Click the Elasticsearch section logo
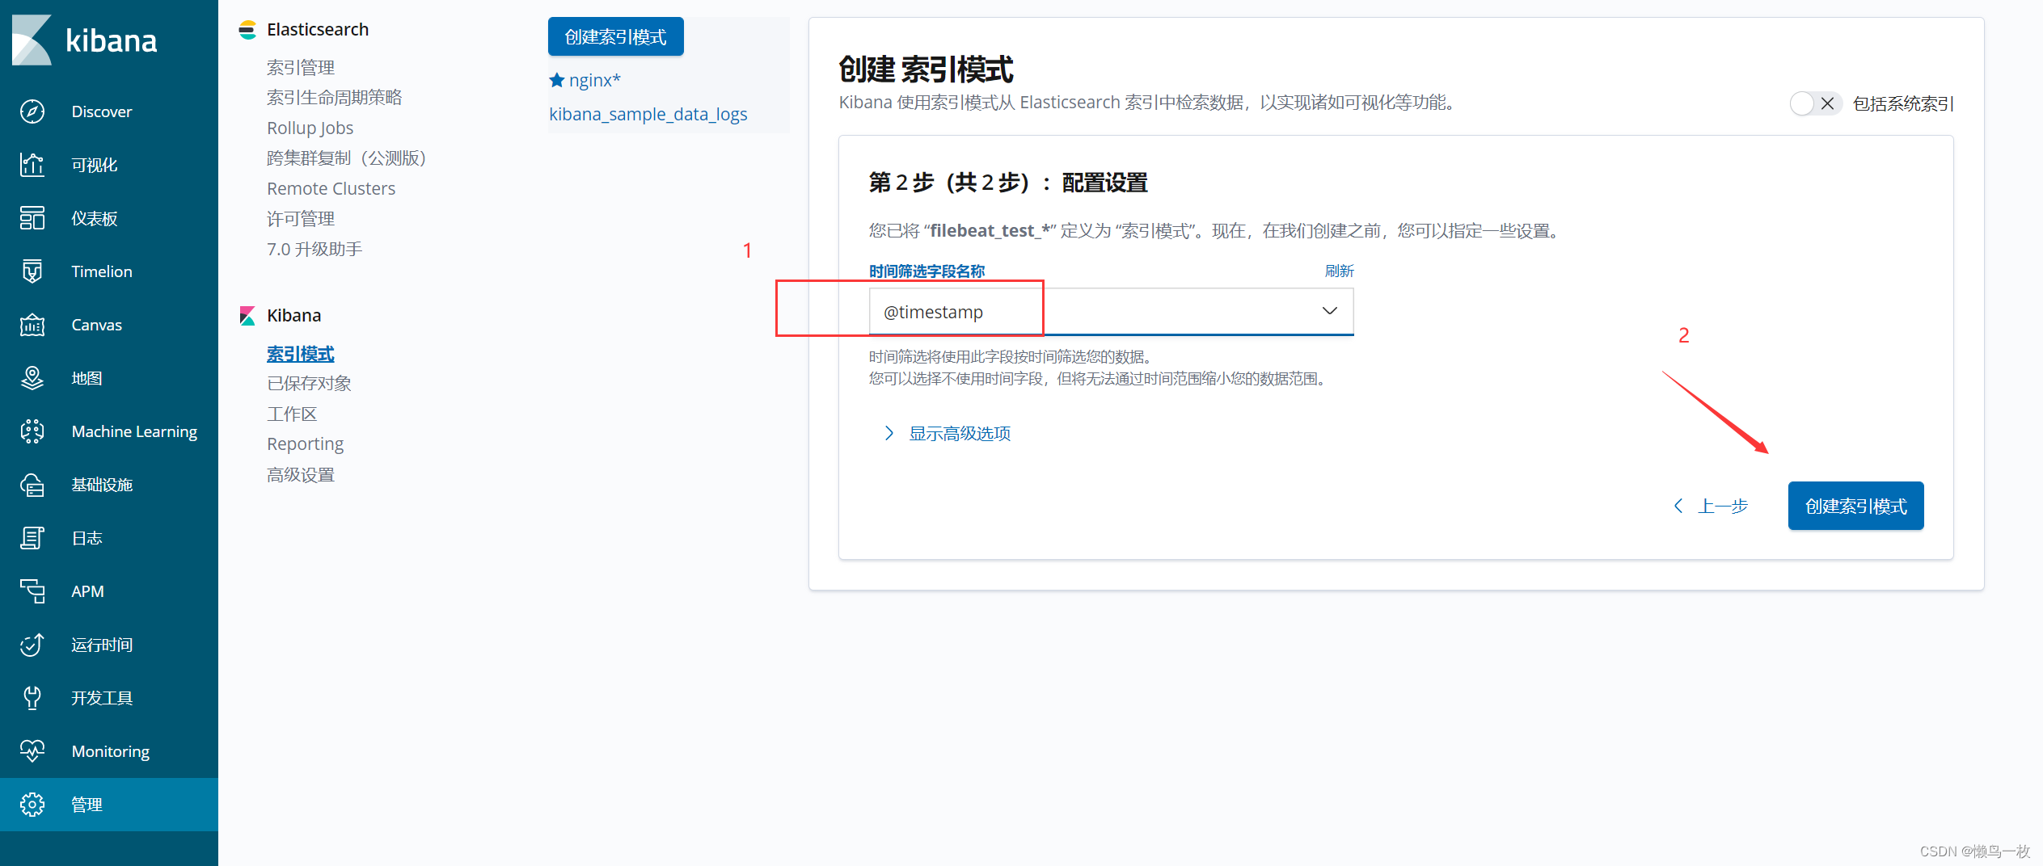This screenshot has width=2043, height=866. [247, 30]
